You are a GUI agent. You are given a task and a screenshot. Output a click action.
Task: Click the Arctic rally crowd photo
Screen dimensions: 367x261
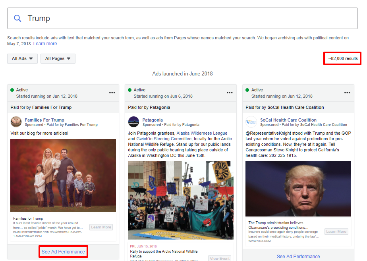click(x=181, y=200)
